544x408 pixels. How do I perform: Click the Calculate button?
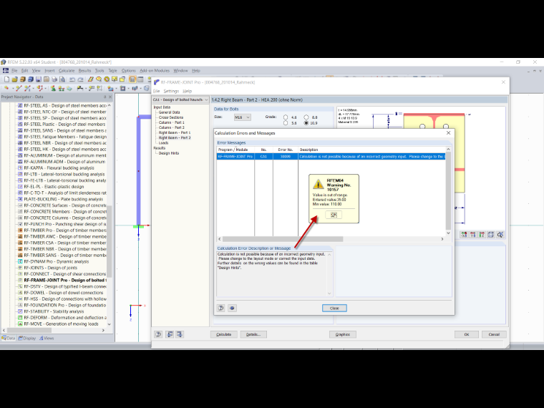click(224, 334)
